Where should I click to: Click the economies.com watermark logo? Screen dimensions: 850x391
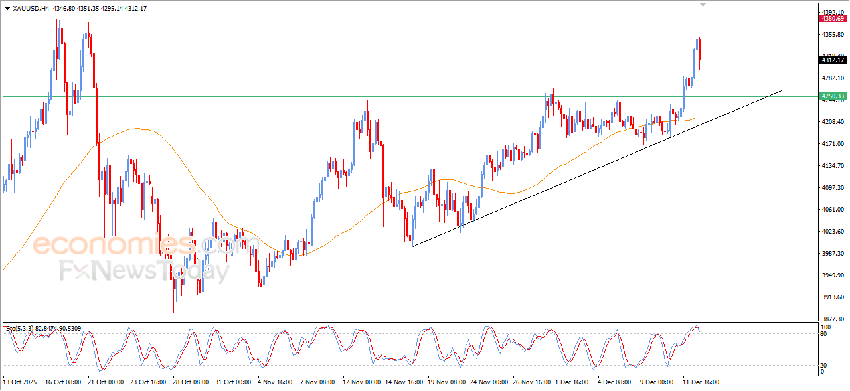[x=145, y=246]
